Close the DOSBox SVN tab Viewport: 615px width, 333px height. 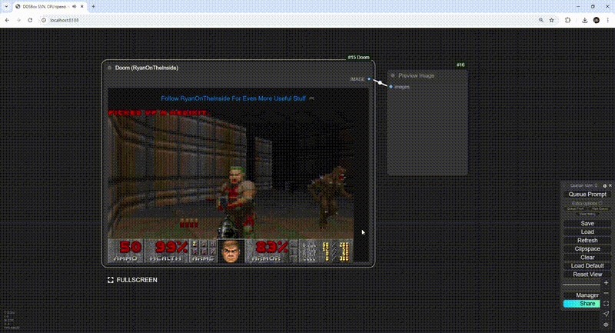82,7
